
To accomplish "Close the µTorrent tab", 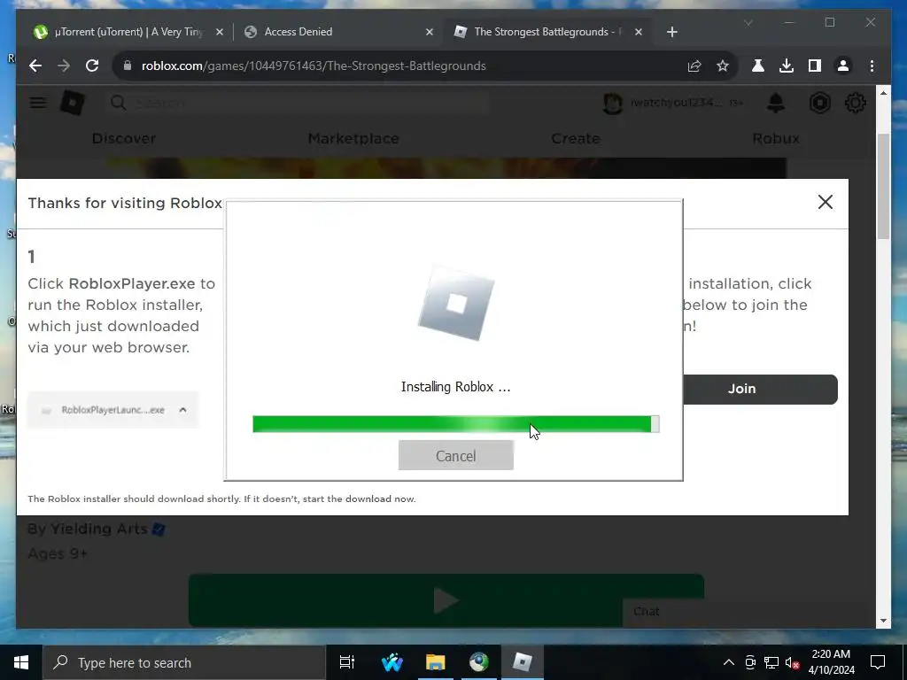I will click(220, 32).
